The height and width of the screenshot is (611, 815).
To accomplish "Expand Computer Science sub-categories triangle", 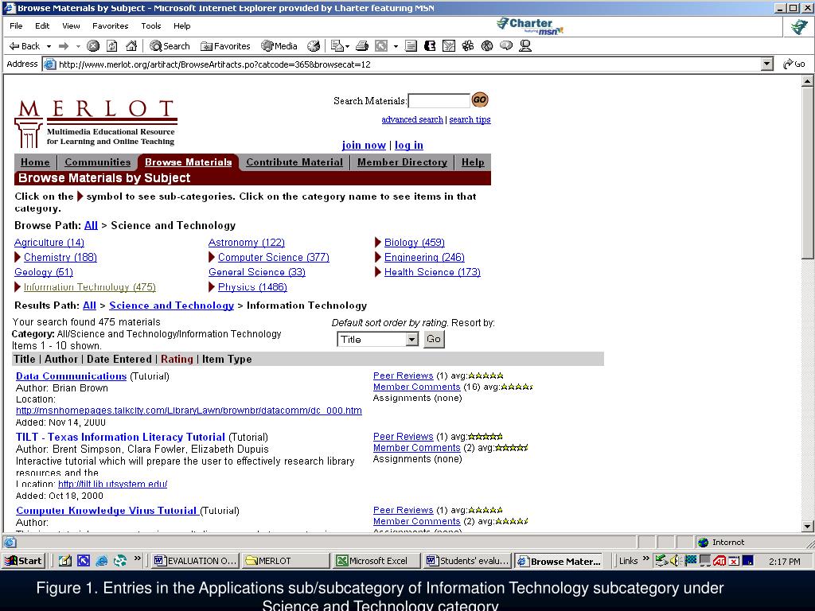I will (x=212, y=257).
